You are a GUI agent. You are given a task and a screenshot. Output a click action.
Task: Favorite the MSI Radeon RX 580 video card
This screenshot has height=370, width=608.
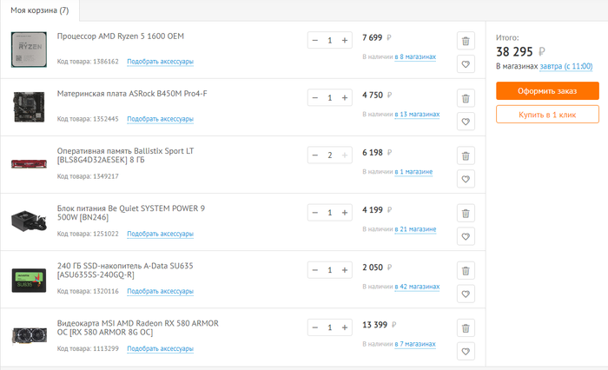click(466, 351)
